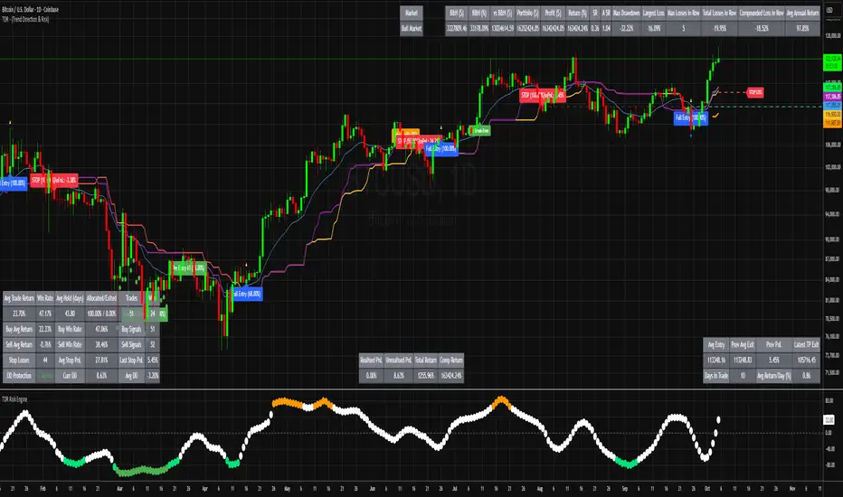Click the 'Curr DD' label cell
The image size is (843, 497).
click(70, 376)
